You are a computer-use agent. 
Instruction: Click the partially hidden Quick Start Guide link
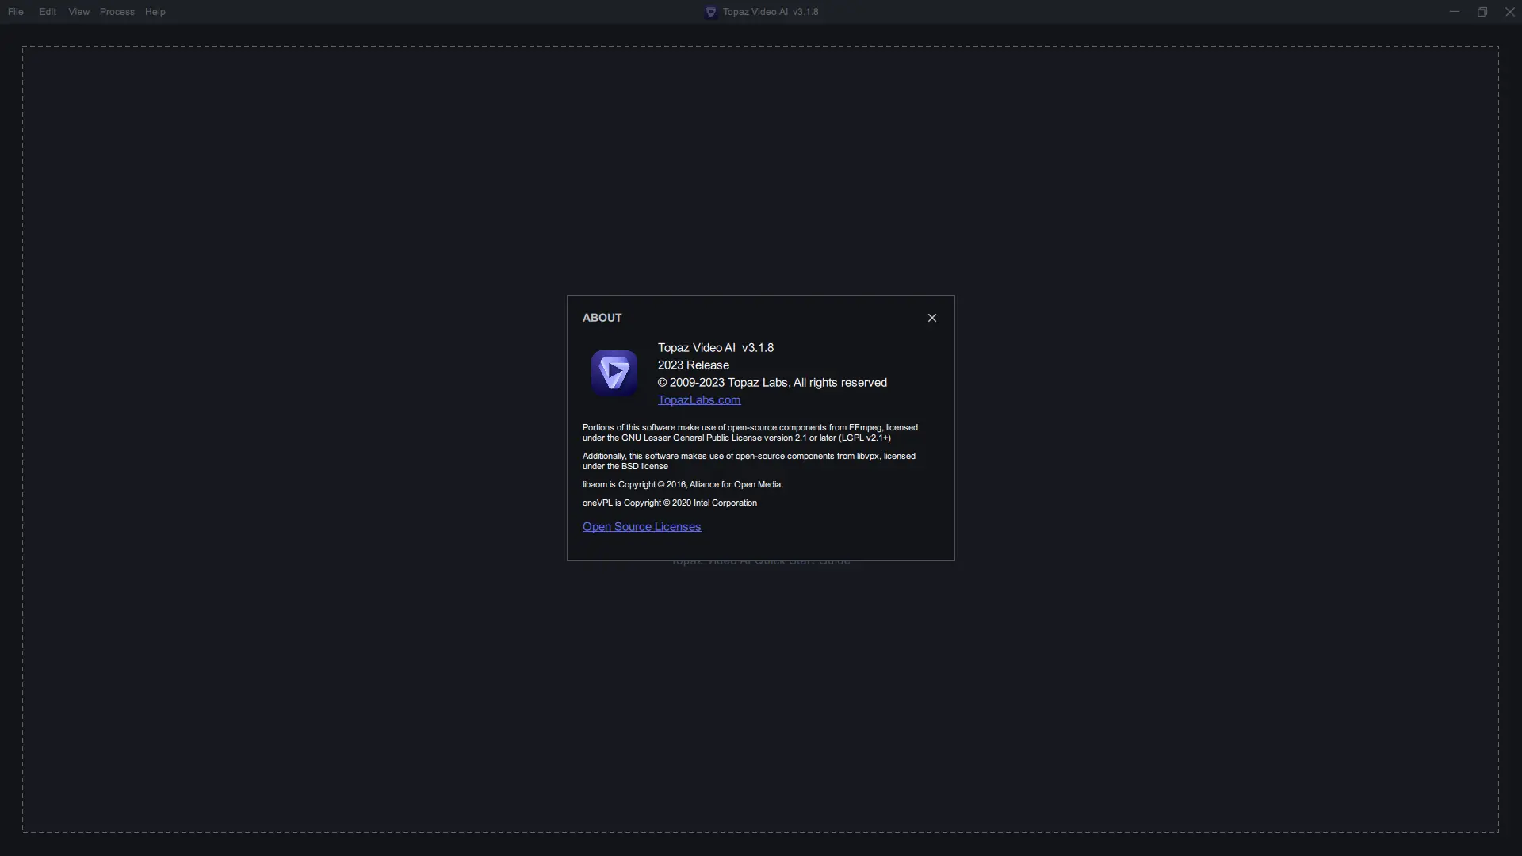click(x=760, y=564)
